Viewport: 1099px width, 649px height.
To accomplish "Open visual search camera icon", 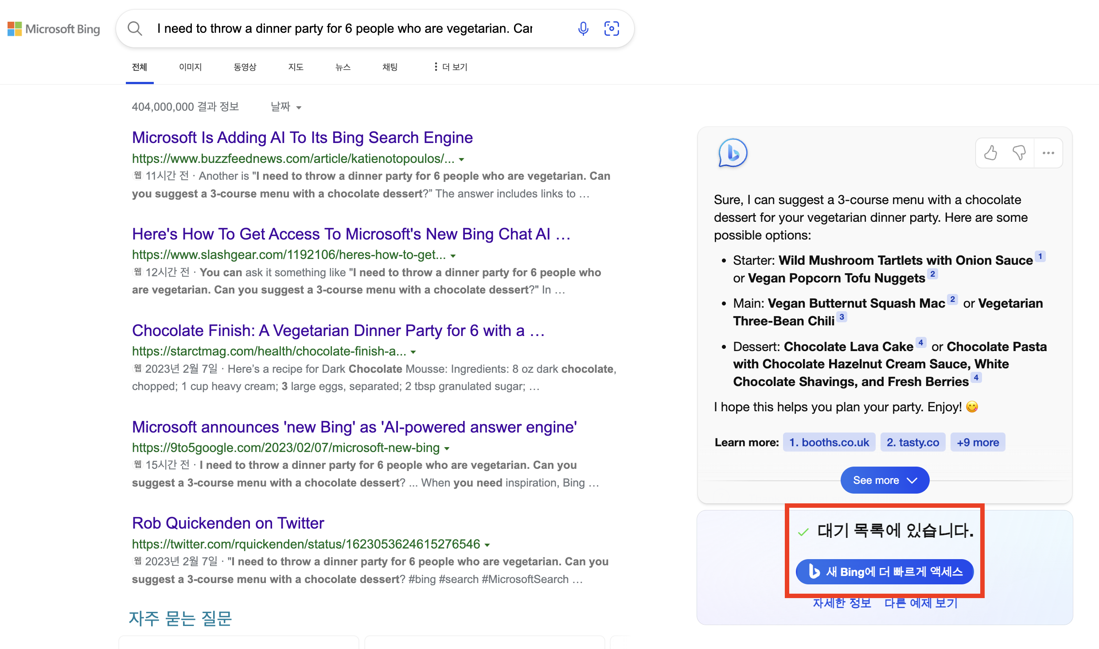I will click(x=612, y=29).
